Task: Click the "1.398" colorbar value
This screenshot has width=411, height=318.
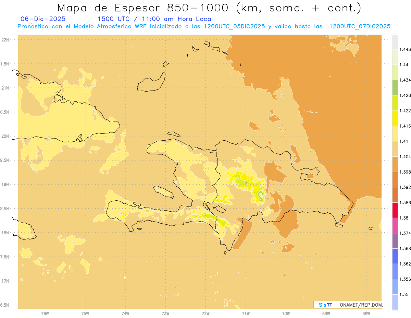Action: click(405, 172)
